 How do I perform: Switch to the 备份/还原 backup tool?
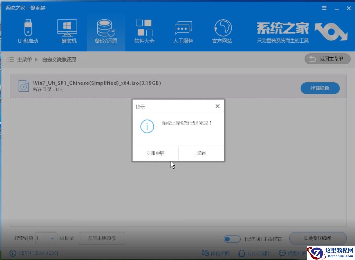(105, 31)
